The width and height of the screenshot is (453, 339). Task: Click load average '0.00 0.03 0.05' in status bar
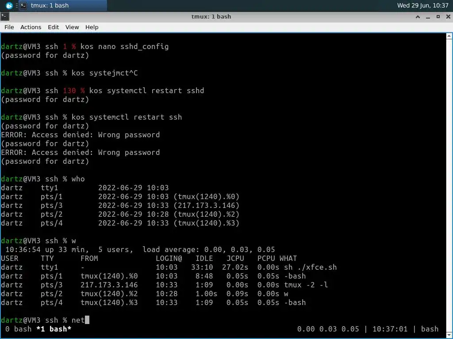(x=328, y=329)
